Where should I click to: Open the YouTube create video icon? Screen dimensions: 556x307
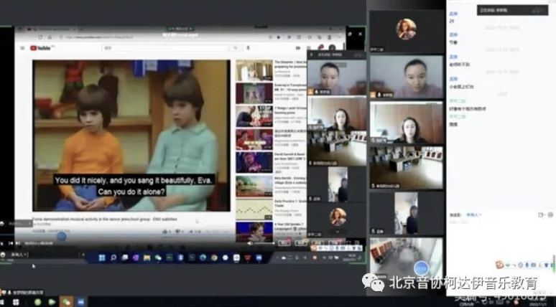pos(298,48)
